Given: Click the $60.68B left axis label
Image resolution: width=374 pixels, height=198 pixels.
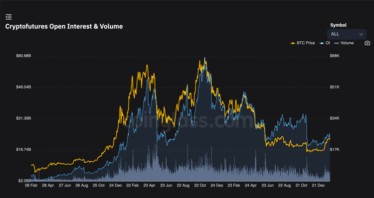Looking at the screenshot, I should [23, 56].
